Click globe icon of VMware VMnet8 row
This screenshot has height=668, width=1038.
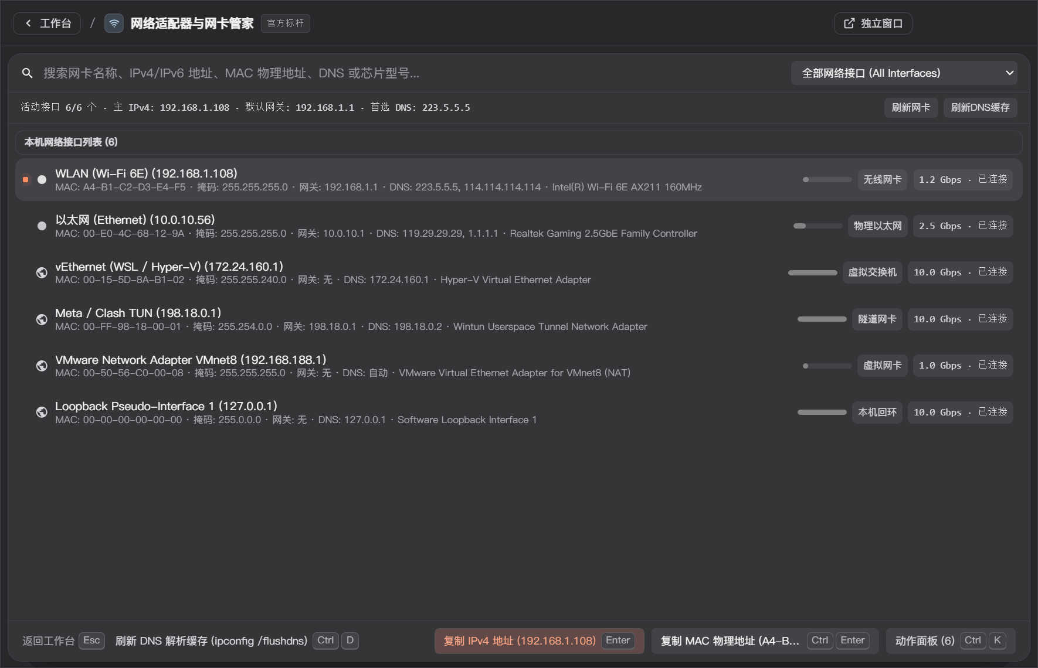point(42,366)
